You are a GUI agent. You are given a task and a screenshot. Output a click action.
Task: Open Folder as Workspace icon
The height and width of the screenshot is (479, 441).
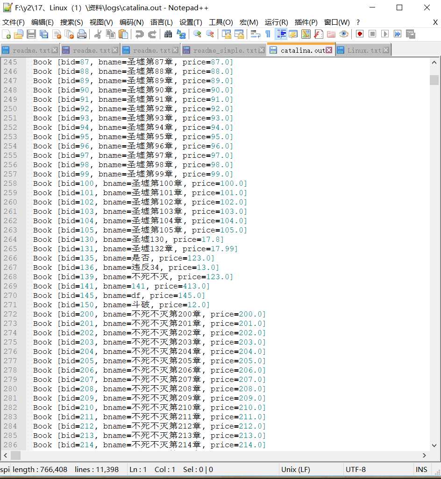(x=331, y=34)
